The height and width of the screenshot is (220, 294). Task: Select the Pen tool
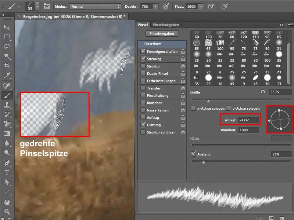pos(7,163)
